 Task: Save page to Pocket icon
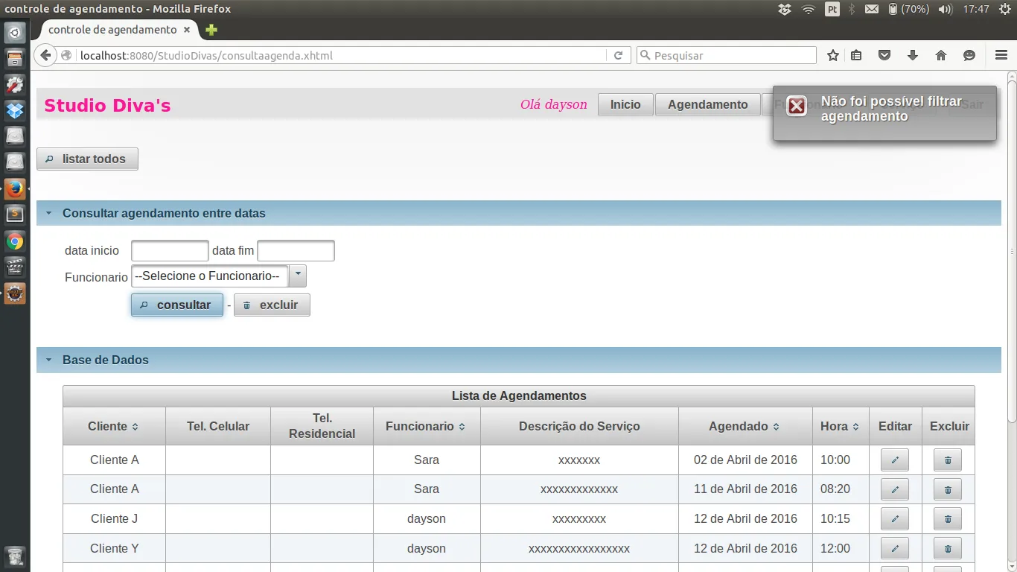pyautogui.click(x=884, y=55)
